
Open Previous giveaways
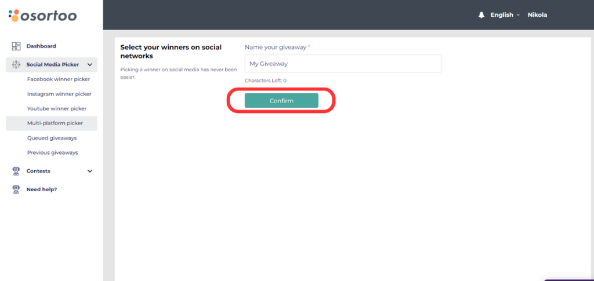pyautogui.click(x=53, y=153)
